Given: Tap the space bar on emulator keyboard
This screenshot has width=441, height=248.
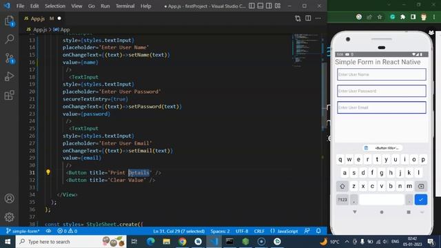Looking at the screenshot, I should tap(382, 200).
